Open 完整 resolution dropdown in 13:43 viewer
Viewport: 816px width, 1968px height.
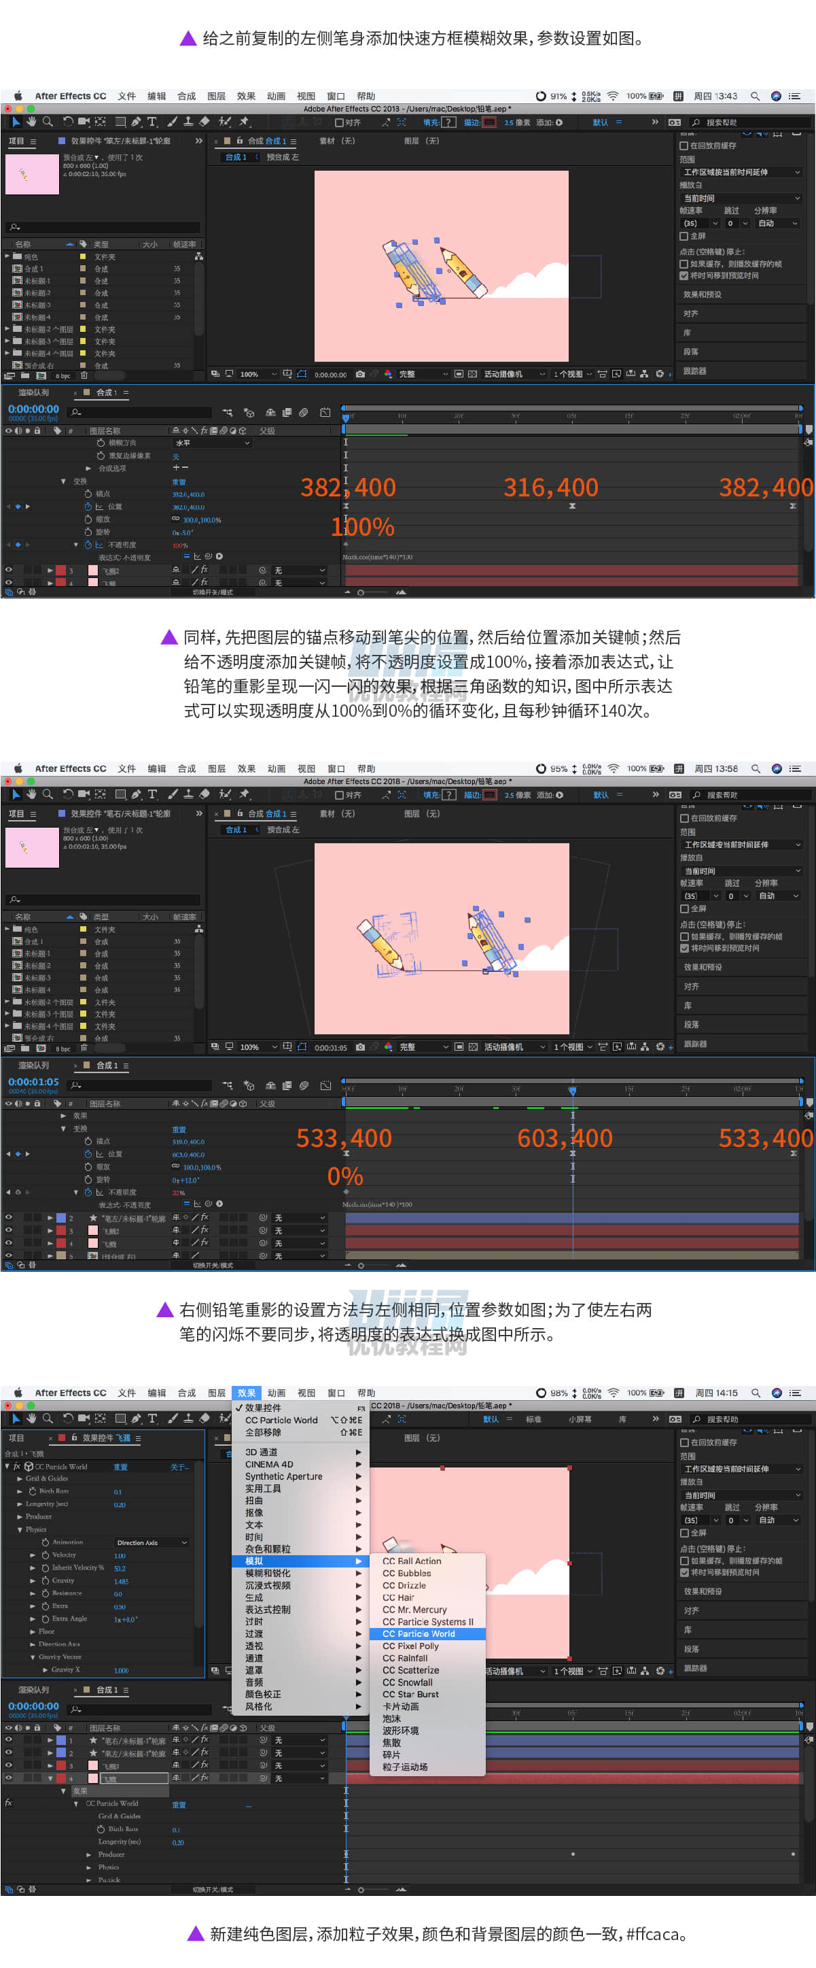point(423,374)
